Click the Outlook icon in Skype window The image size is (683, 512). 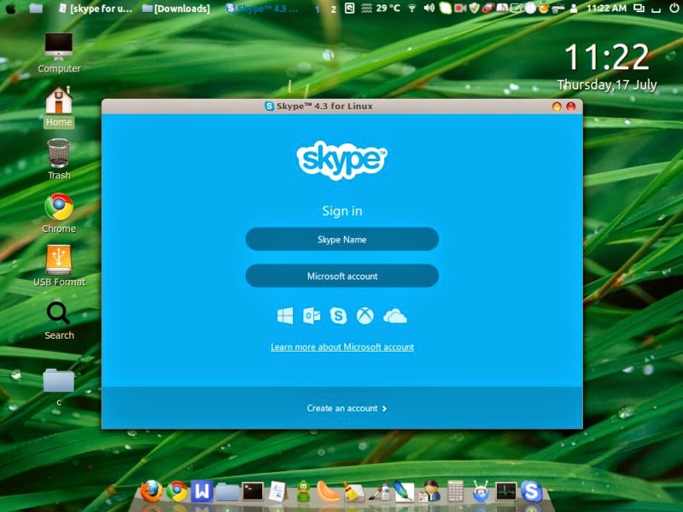click(x=312, y=316)
